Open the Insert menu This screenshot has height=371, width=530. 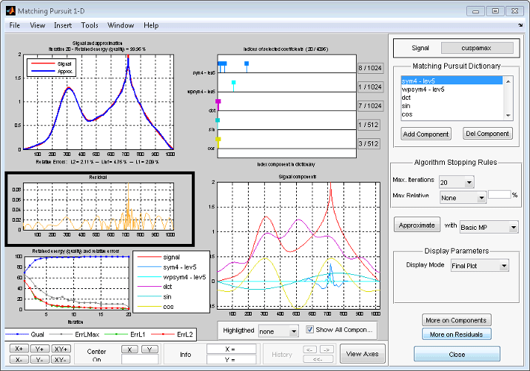63,25
